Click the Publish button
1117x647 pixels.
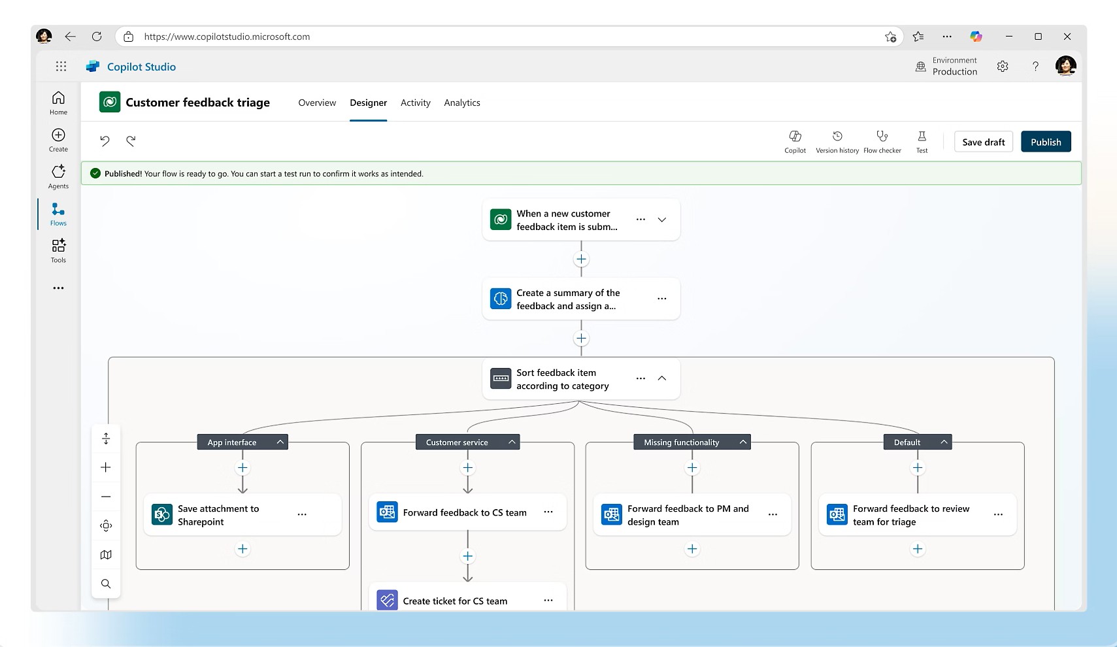[1045, 141]
